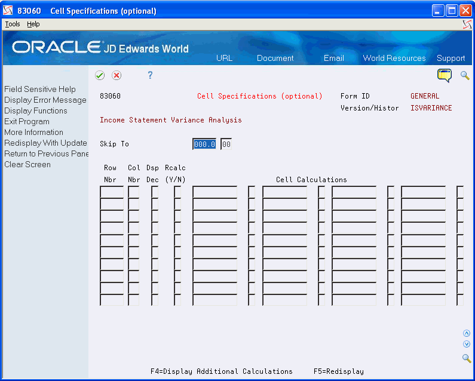Click the title bar application icon
The height and width of the screenshot is (381, 475).
coord(8,11)
